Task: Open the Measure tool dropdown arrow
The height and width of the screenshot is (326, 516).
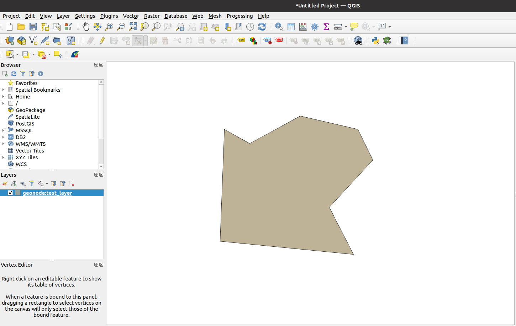Action: click(346, 27)
